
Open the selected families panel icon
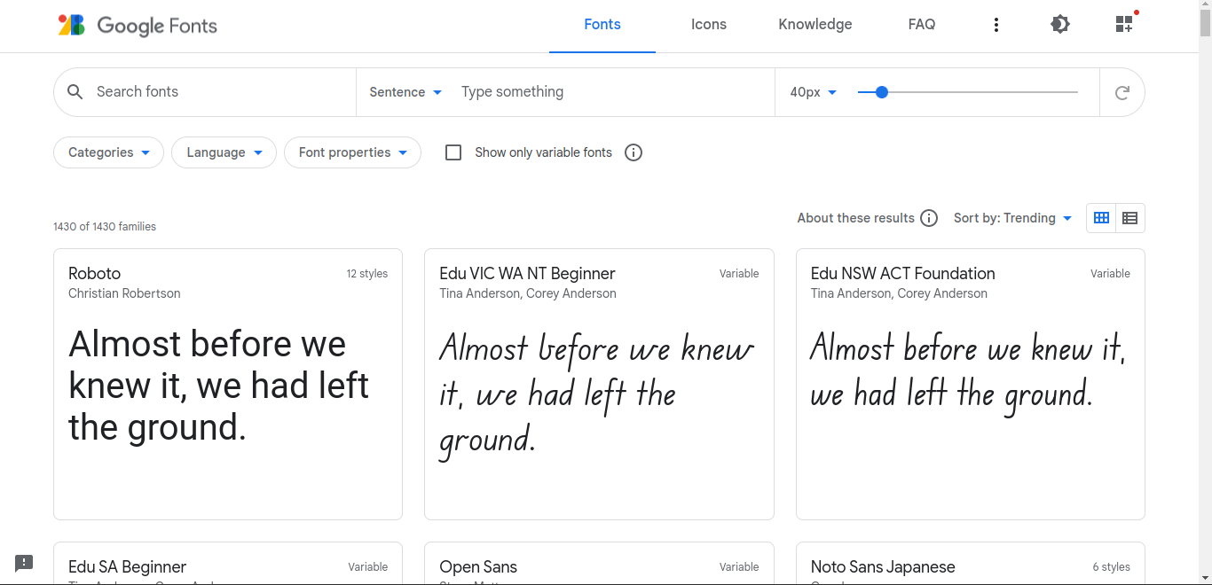pos(1124,24)
